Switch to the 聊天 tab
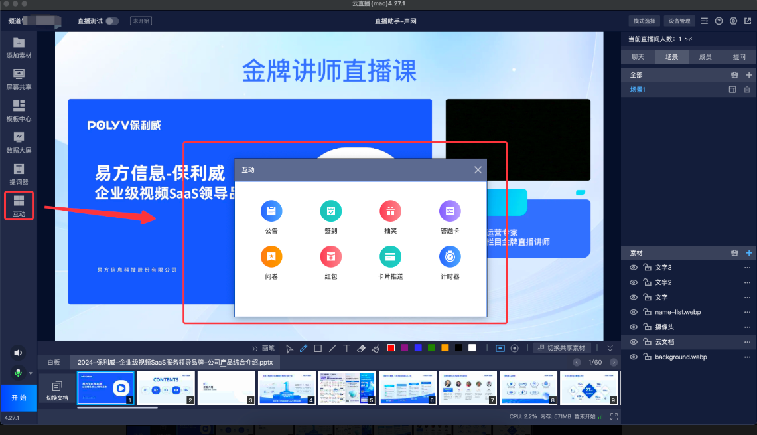This screenshot has width=757, height=435. 638,57
